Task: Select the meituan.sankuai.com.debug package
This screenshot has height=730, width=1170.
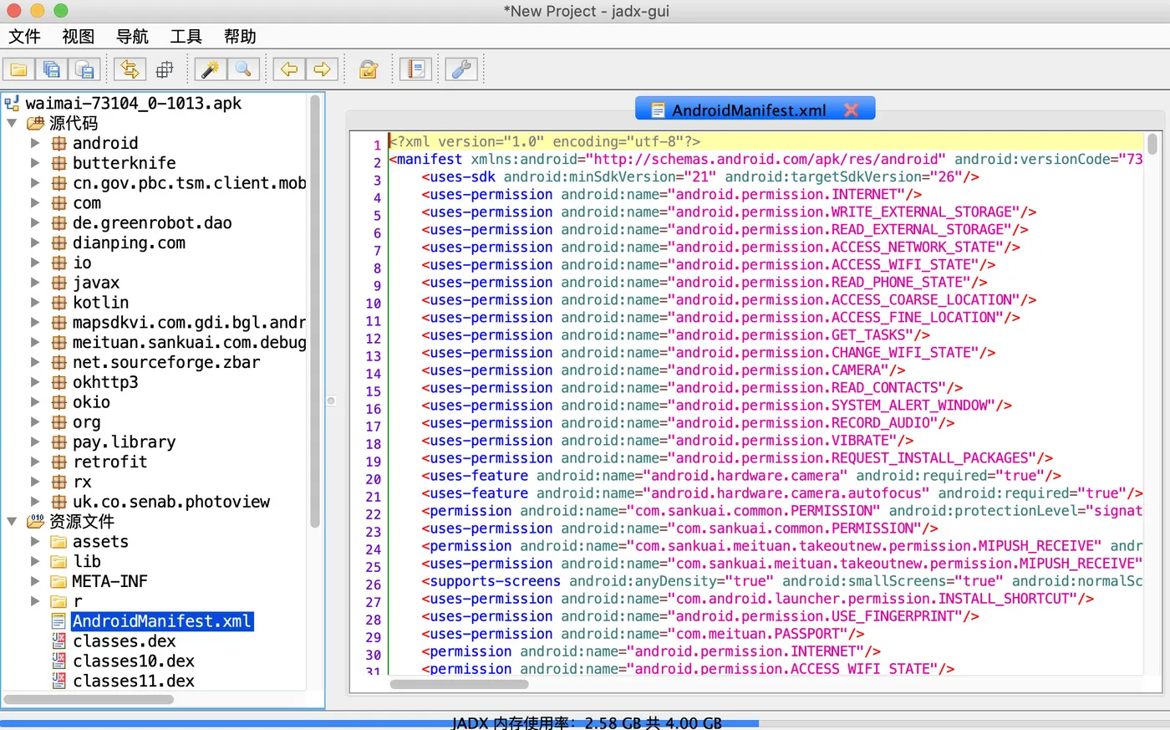Action: (189, 342)
